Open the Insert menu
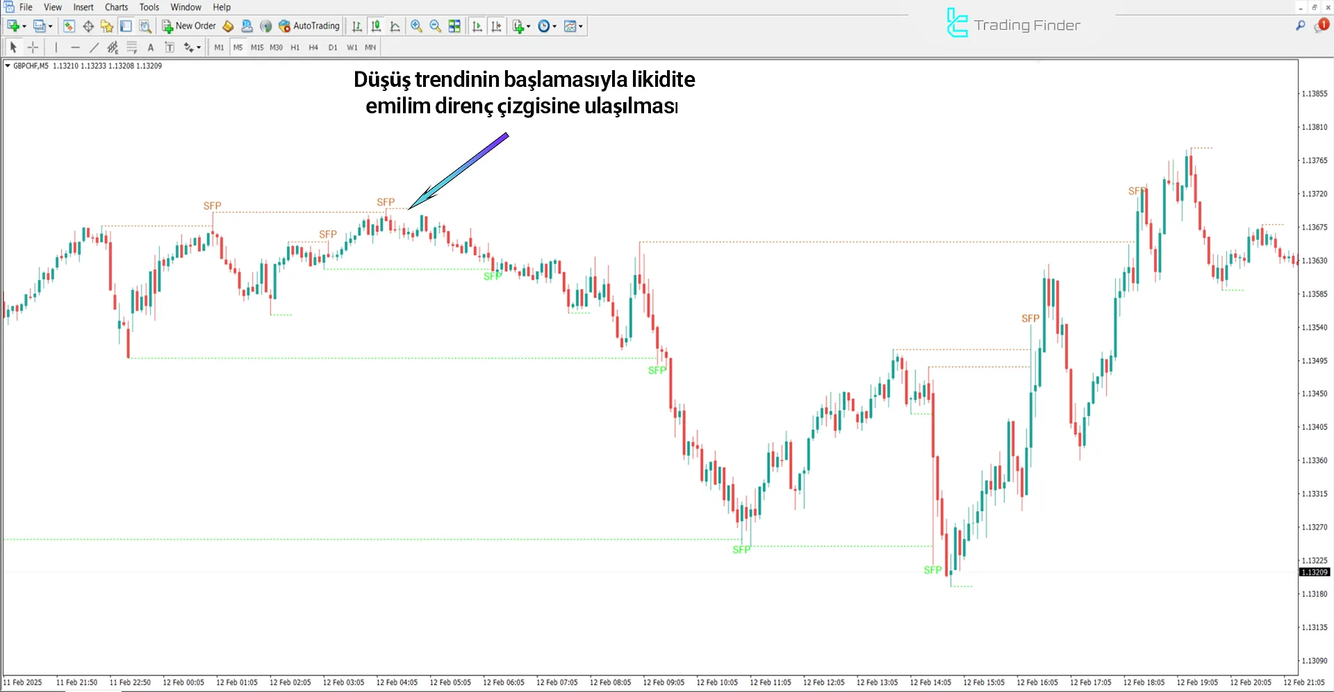Screen dimensions: 1334x692 click(83, 7)
